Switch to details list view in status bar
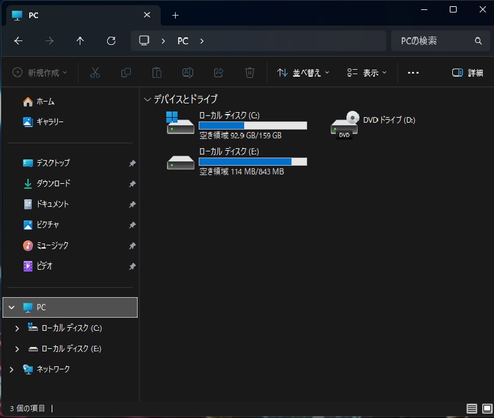Screen dimensions: 494x418 pyautogui.click(x=472, y=409)
